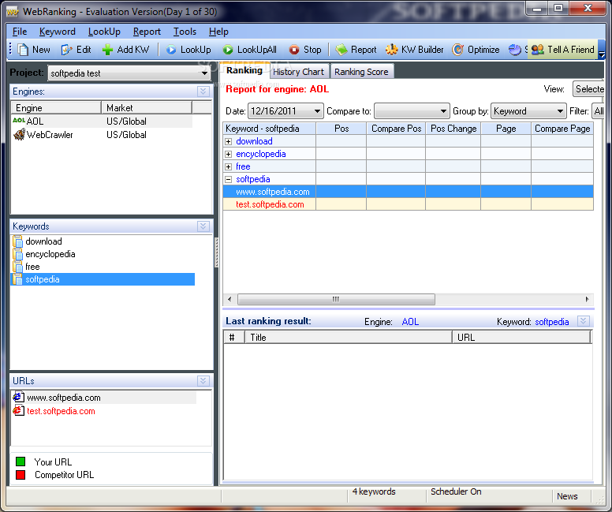
Task: Click the toolbar overflow arrow
Action: click(602, 54)
